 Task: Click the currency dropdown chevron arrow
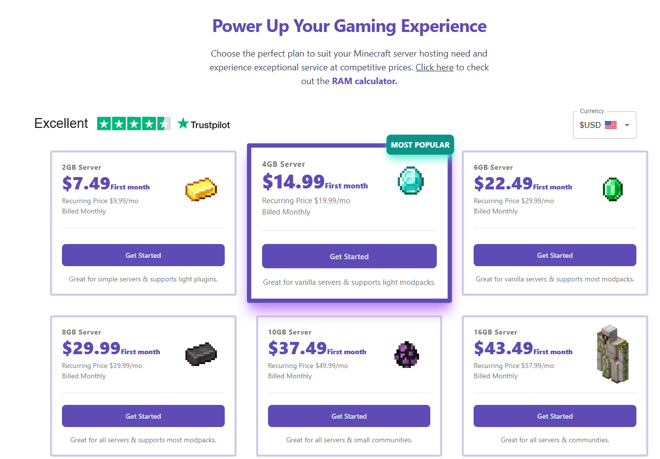[627, 125]
